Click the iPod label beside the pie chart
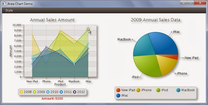 [x=135, y=77]
